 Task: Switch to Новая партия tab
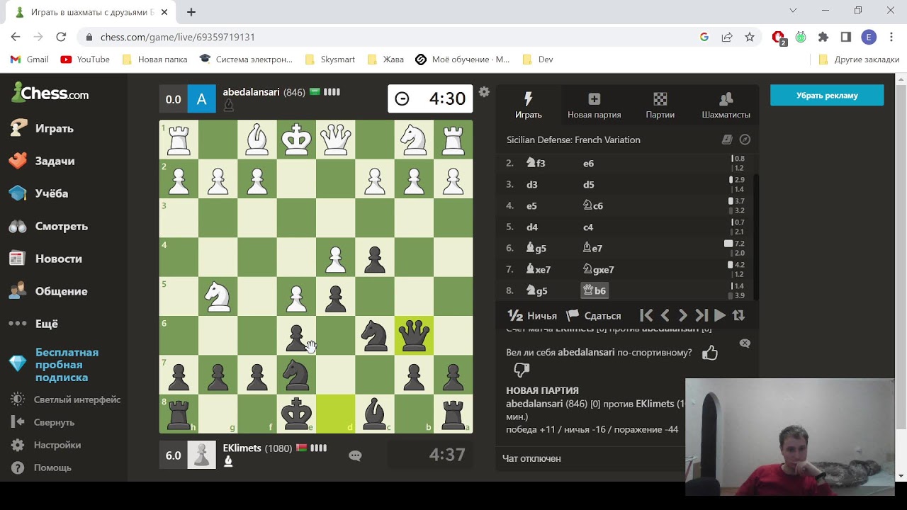pyautogui.click(x=594, y=105)
